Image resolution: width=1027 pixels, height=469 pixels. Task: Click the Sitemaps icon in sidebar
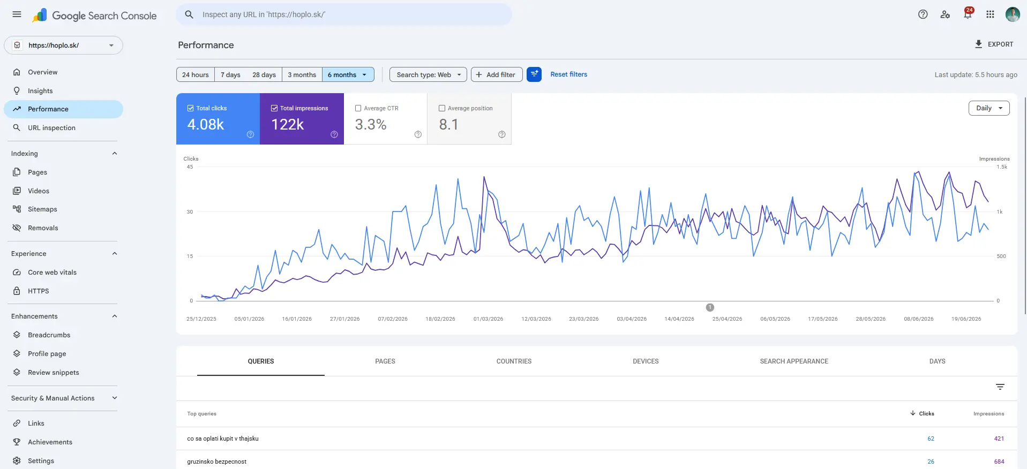[x=17, y=209]
